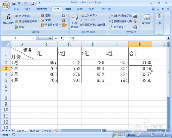
Task: Open the Insert (插入) tab
Action: [x=28, y=9]
